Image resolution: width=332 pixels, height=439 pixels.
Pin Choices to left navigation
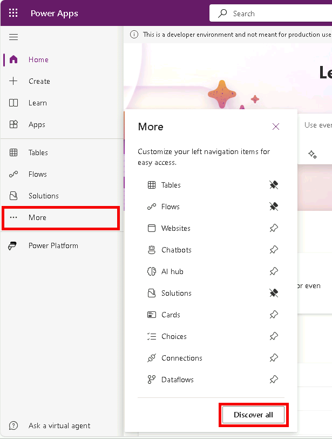274,336
